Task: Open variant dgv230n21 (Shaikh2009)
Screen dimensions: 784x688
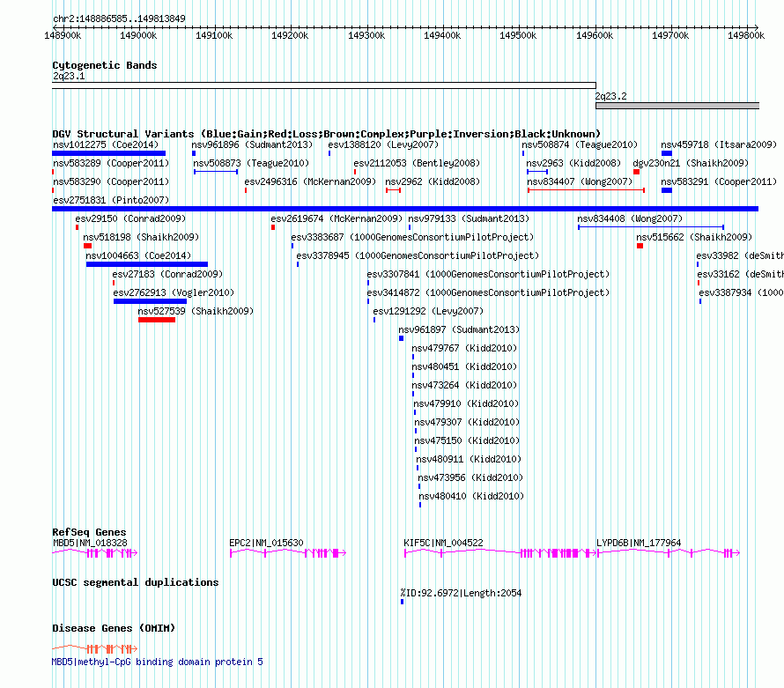Action: coord(691,163)
